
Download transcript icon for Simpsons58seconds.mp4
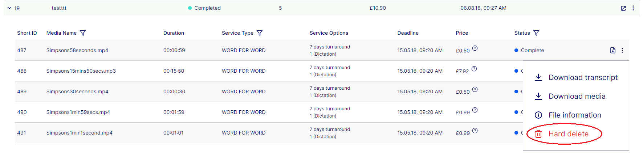pyautogui.click(x=613, y=50)
